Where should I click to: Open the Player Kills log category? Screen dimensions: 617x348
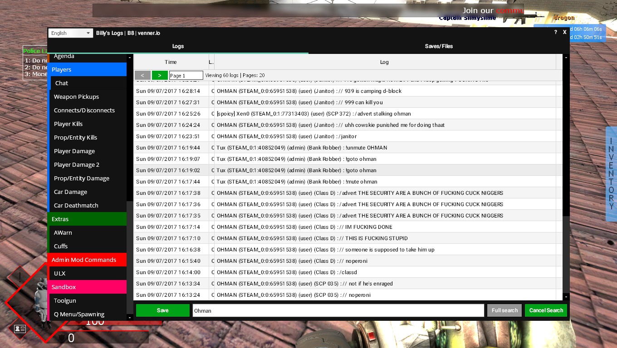click(68, 124)
